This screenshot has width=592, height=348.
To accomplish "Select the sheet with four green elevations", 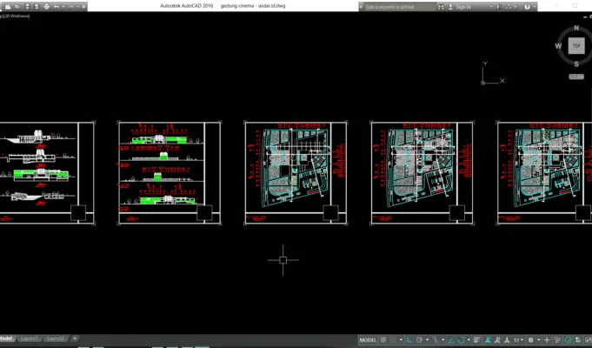I will pos(170,173).
